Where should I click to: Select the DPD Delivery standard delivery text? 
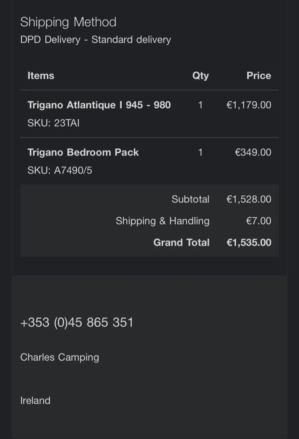click(x=96, y=40)
